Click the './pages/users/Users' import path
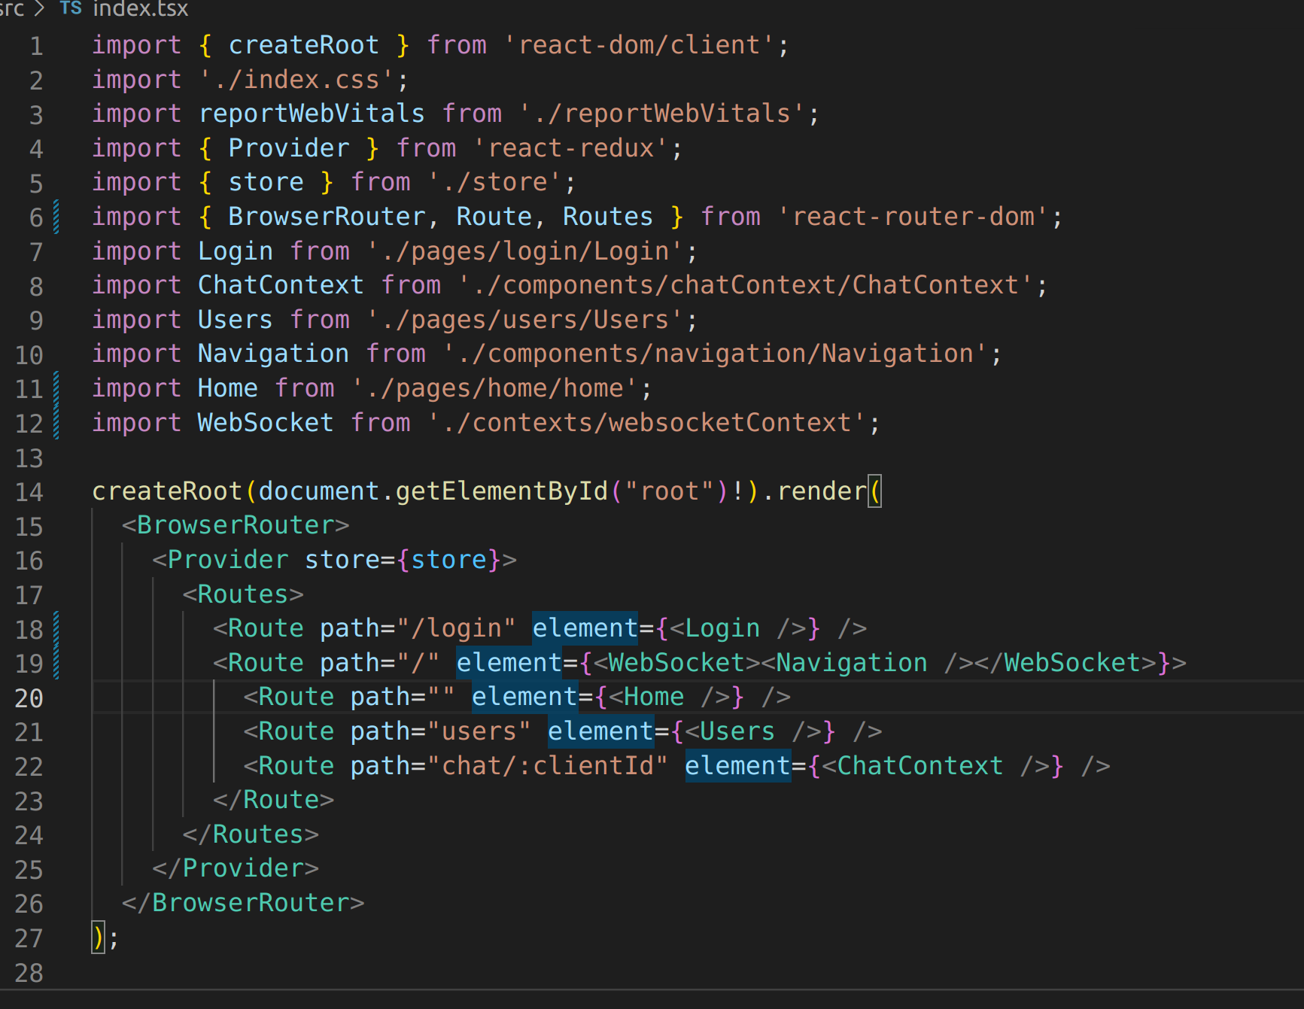 (x=525, y=320)
